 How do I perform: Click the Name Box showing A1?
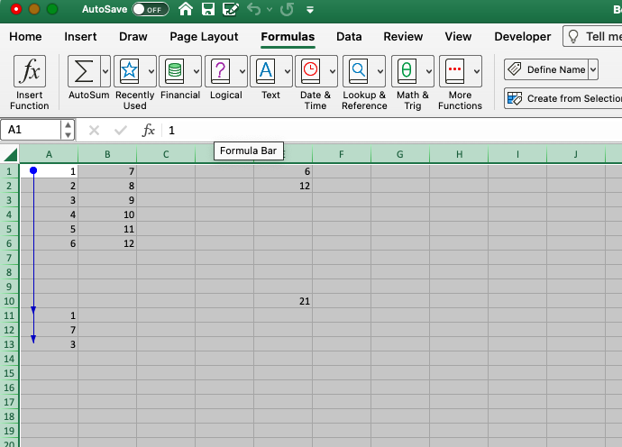click(31, 130)
